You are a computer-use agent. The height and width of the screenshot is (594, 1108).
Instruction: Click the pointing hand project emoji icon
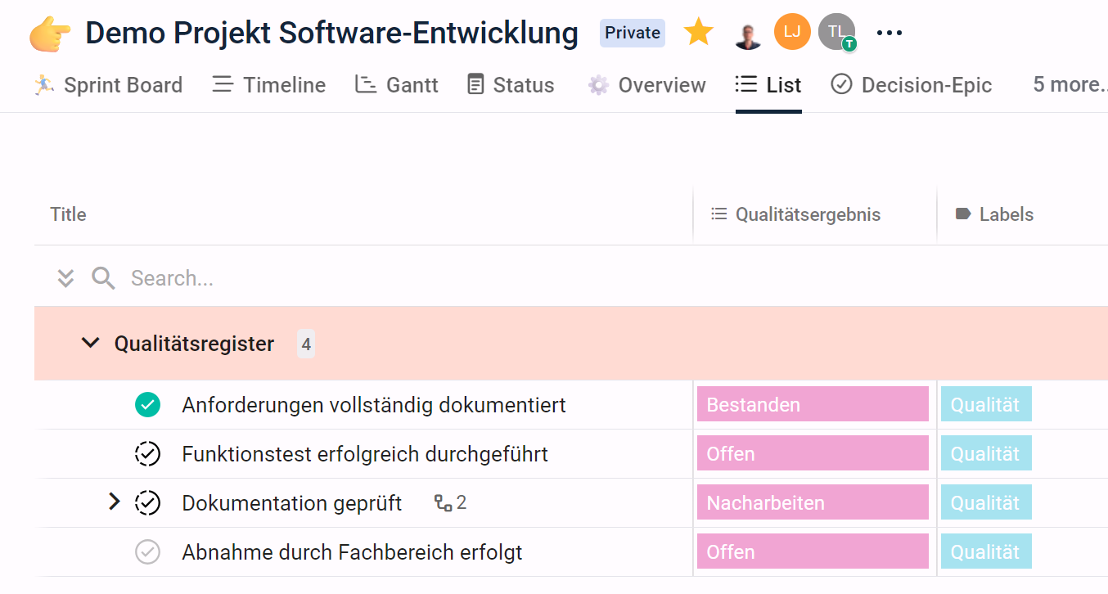click(x=51, y=34)
